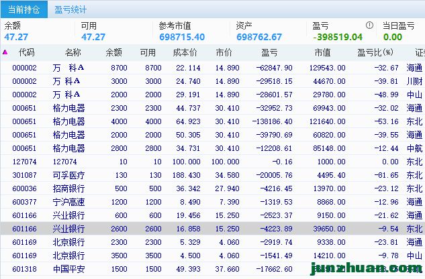The height and width of the screenshot is (279, 425).
Task: Click the info icon beside 盈亏 summary
Action: point(369,25)
